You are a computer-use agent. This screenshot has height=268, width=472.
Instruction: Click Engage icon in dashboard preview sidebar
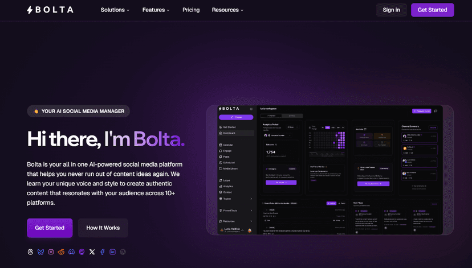click(x=221, y=151)
